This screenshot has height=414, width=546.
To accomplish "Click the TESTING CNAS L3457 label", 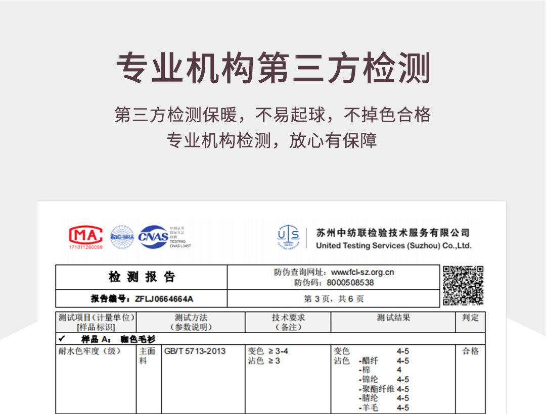I will click(180, 243).
